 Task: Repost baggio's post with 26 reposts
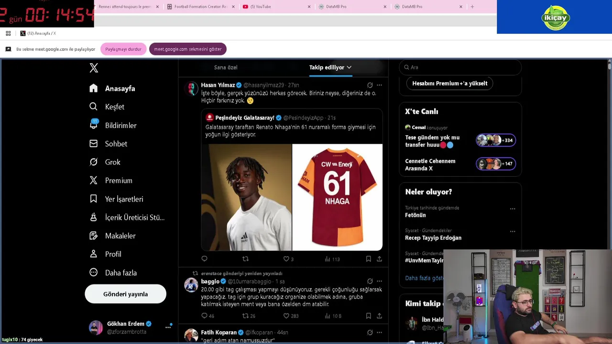click(249, 316)
